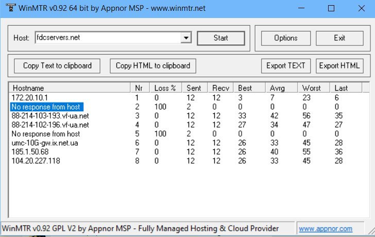Screen dimensions: 375x237
Task: Click the Exit button
Action: 339,38
